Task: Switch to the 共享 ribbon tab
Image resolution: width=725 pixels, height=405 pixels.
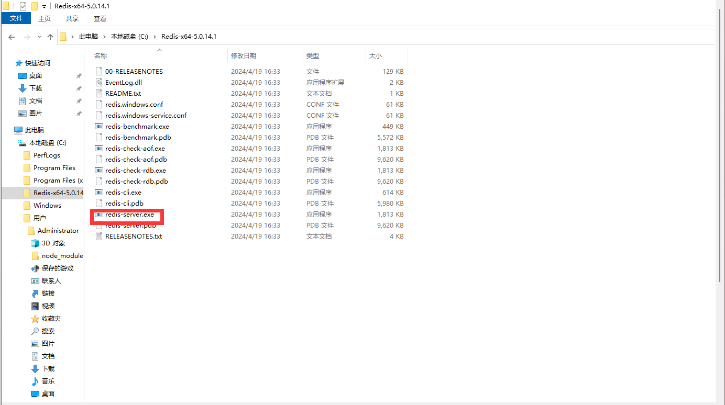Action: coord(72,18)
